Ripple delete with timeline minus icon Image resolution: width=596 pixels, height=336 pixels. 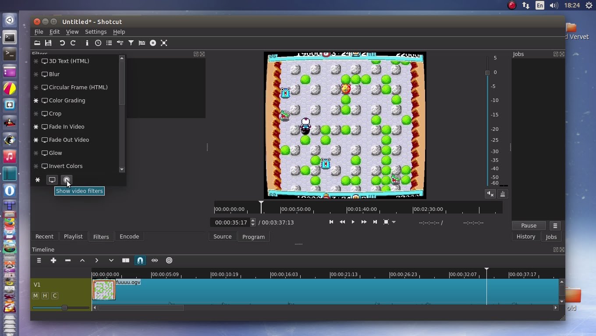click(68, 260)
